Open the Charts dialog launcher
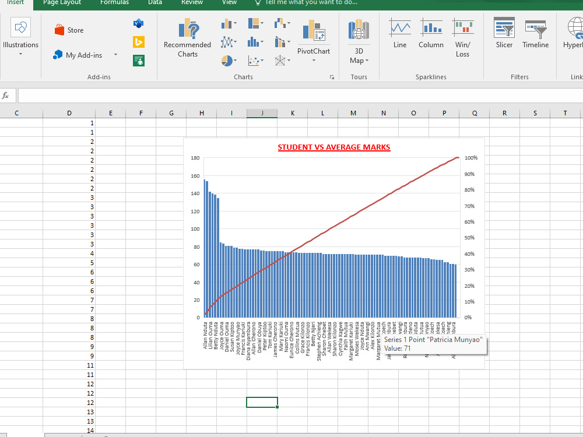 pos(332,77)
